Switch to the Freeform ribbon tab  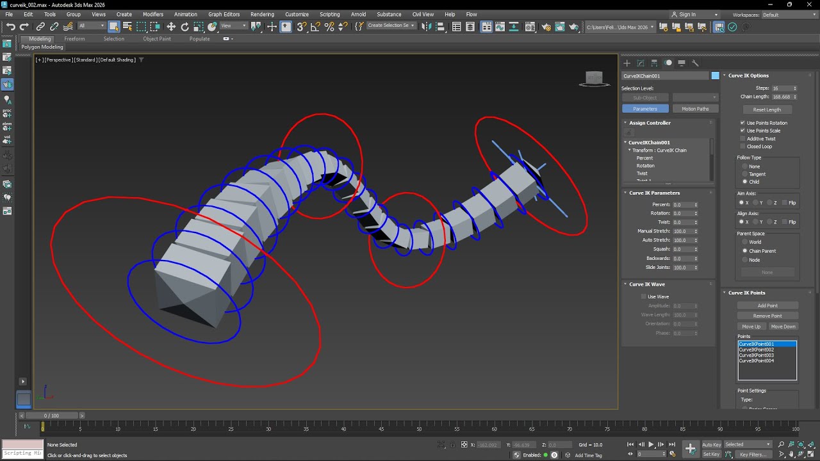tap(74, 39)
